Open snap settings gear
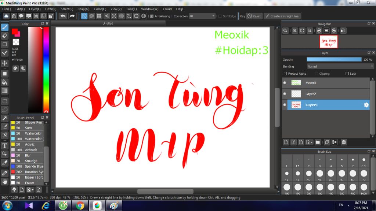 (144, 16)
